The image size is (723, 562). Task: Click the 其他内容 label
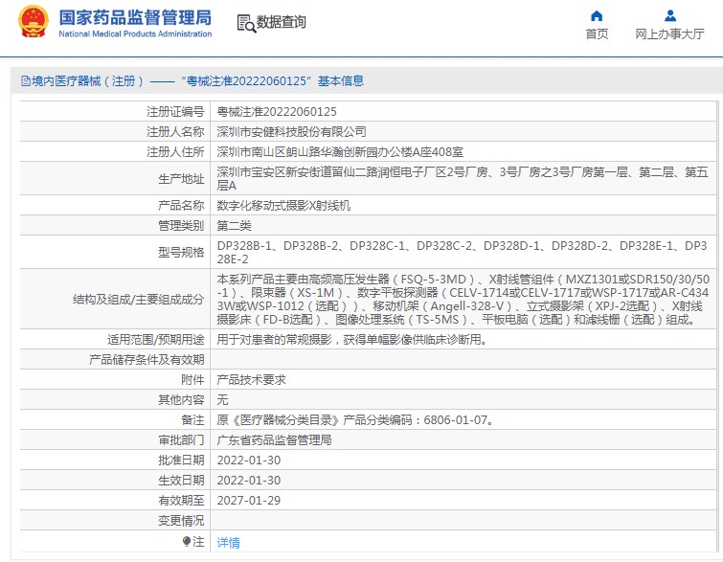click(x=181, y=399)
